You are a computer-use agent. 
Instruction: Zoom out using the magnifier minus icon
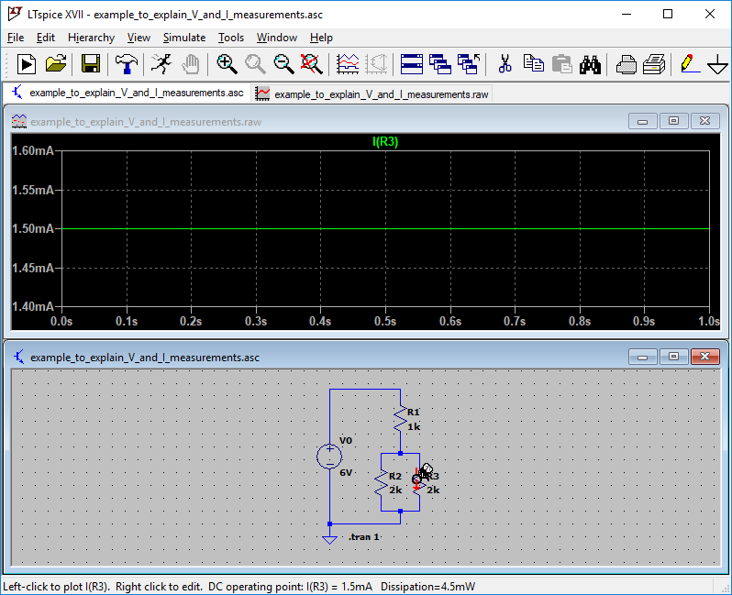pyautogui.click(x=283, y=63)
